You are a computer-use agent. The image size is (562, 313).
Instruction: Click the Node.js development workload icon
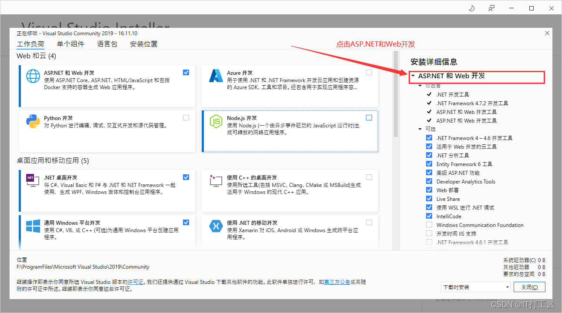click(x=216, y=121)
